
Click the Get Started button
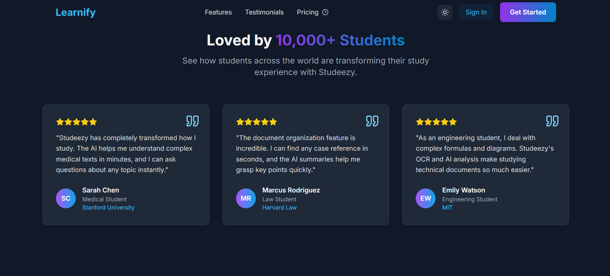point(528,12)
